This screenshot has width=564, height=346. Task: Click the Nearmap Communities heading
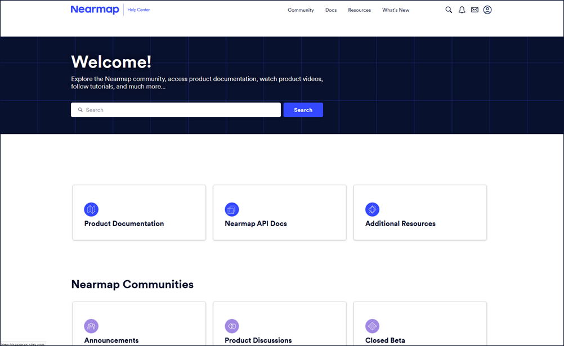pos(132,284)
